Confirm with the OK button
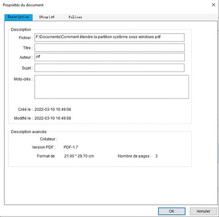Viewport: 219px width, 217px height. click(x=171, y=211)
